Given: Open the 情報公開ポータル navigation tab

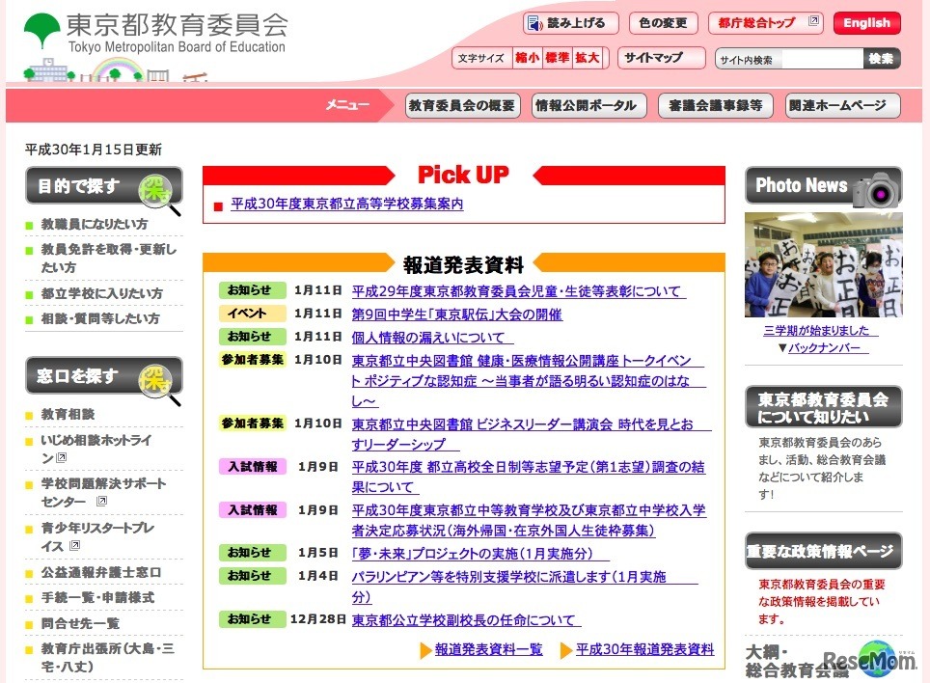Looking at the screenshot, I should click(588, 105).
